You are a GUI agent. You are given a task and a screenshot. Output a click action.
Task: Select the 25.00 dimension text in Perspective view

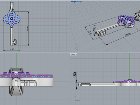[x=128, y=34]
